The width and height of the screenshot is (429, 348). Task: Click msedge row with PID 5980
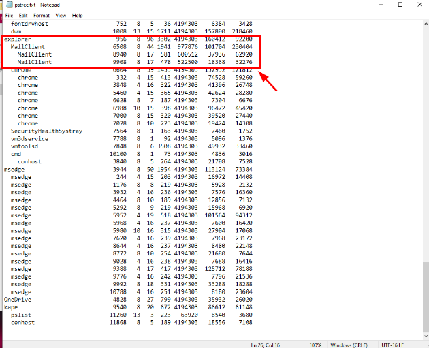[131, 231]
